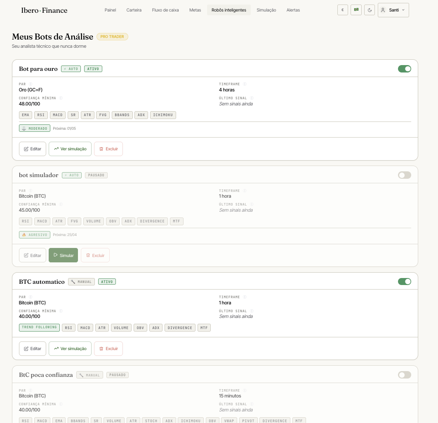Click Confiança mínima info icon in bot simulador

coord(61,204)
